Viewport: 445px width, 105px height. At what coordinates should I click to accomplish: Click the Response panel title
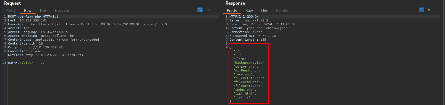coord(235,3)
